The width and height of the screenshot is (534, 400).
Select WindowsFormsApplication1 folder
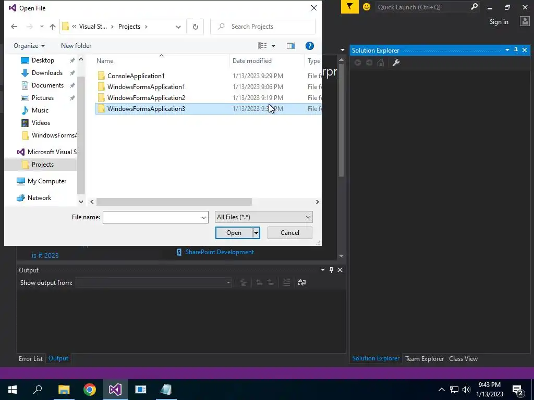(x=146, y=87)
